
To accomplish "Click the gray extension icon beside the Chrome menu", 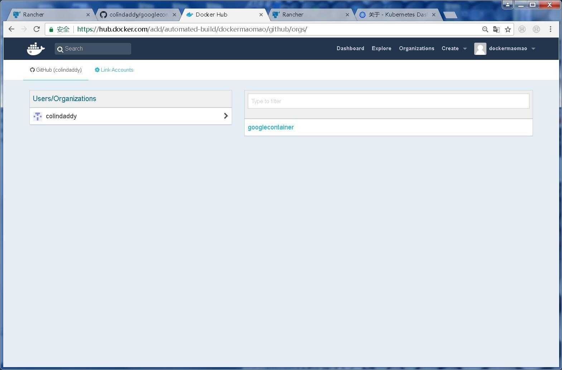I will [x=536, y=29].
